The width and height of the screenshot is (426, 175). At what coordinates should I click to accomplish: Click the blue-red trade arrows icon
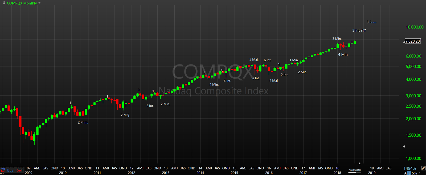tap(3, 170)
